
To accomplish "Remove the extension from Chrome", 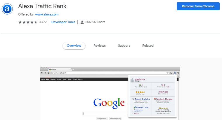I will tap(198, 6).
